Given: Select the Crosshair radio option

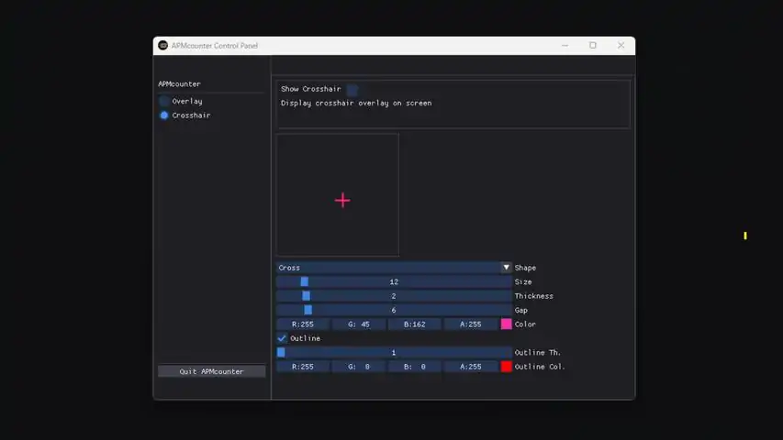Looking at the screenshot, I should point(164,115).
